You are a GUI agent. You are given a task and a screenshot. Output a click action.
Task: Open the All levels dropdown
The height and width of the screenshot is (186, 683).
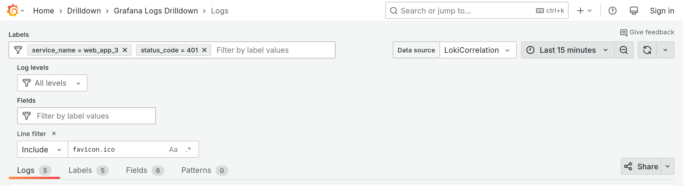[x=52, y=83]
